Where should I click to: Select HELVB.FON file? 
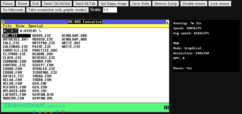point(12,83)
